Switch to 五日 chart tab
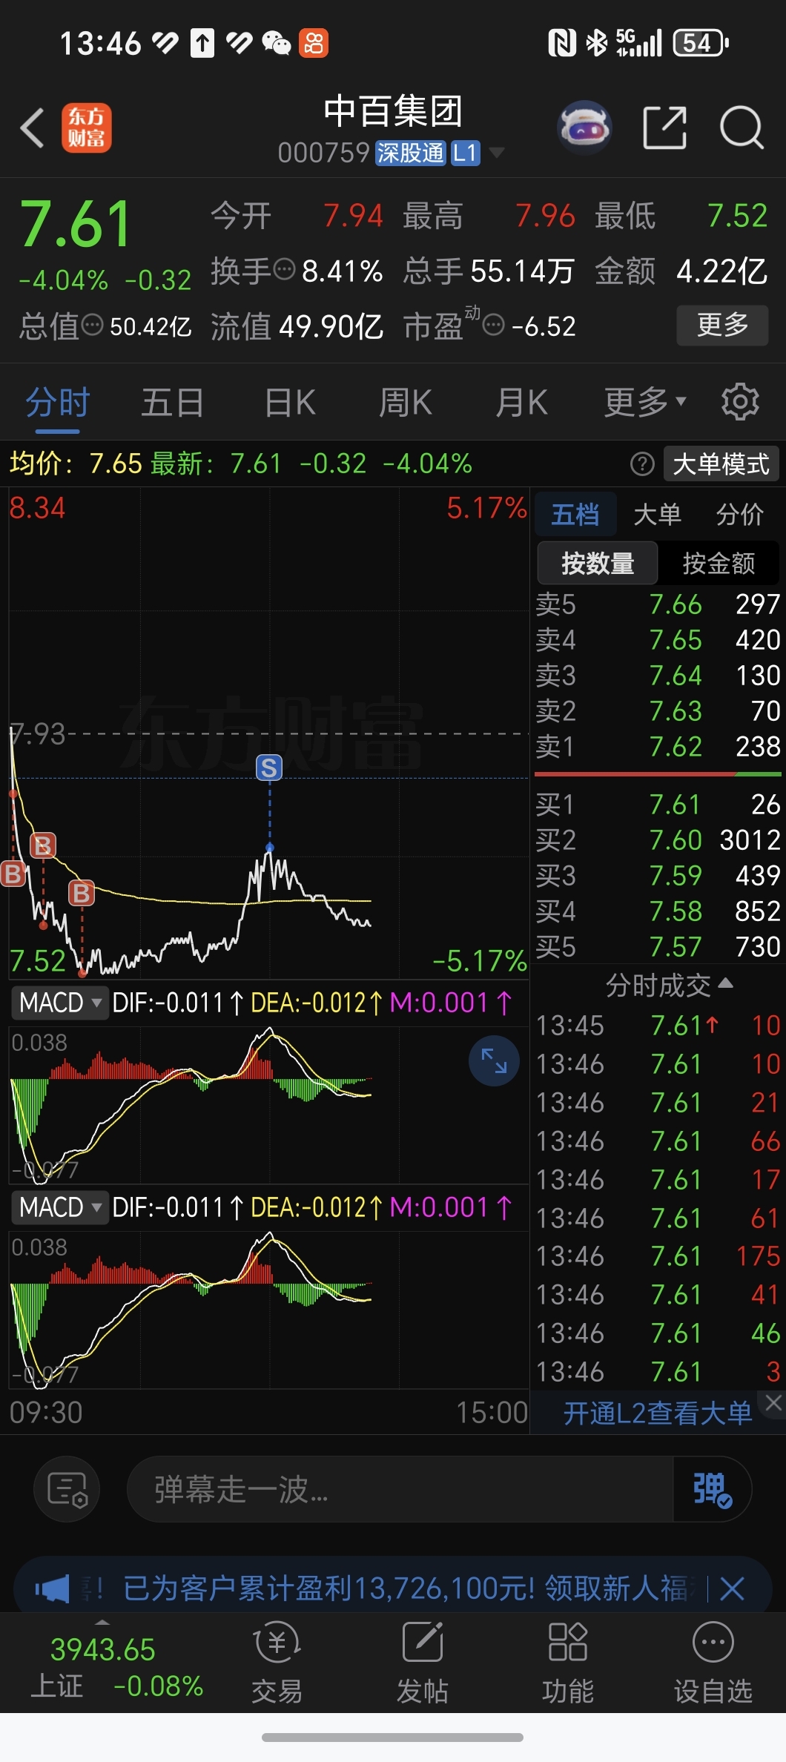This screenshot has height=1762, width=786. pos(173,403)
